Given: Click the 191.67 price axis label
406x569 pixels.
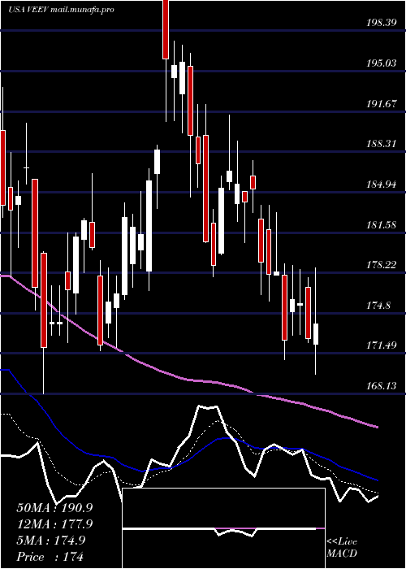Looking at the screenshot, I should coord(381,104).
